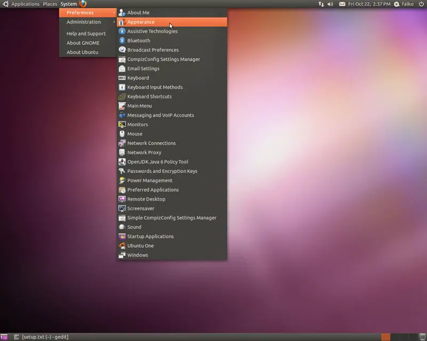Click the Network Proxy icon
427x341 pixels.
(x=122, y=152)
